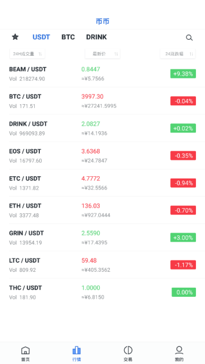The image size is (205, 364).
Task: Switch to the USDT market tab
Action: coord(41,37)
